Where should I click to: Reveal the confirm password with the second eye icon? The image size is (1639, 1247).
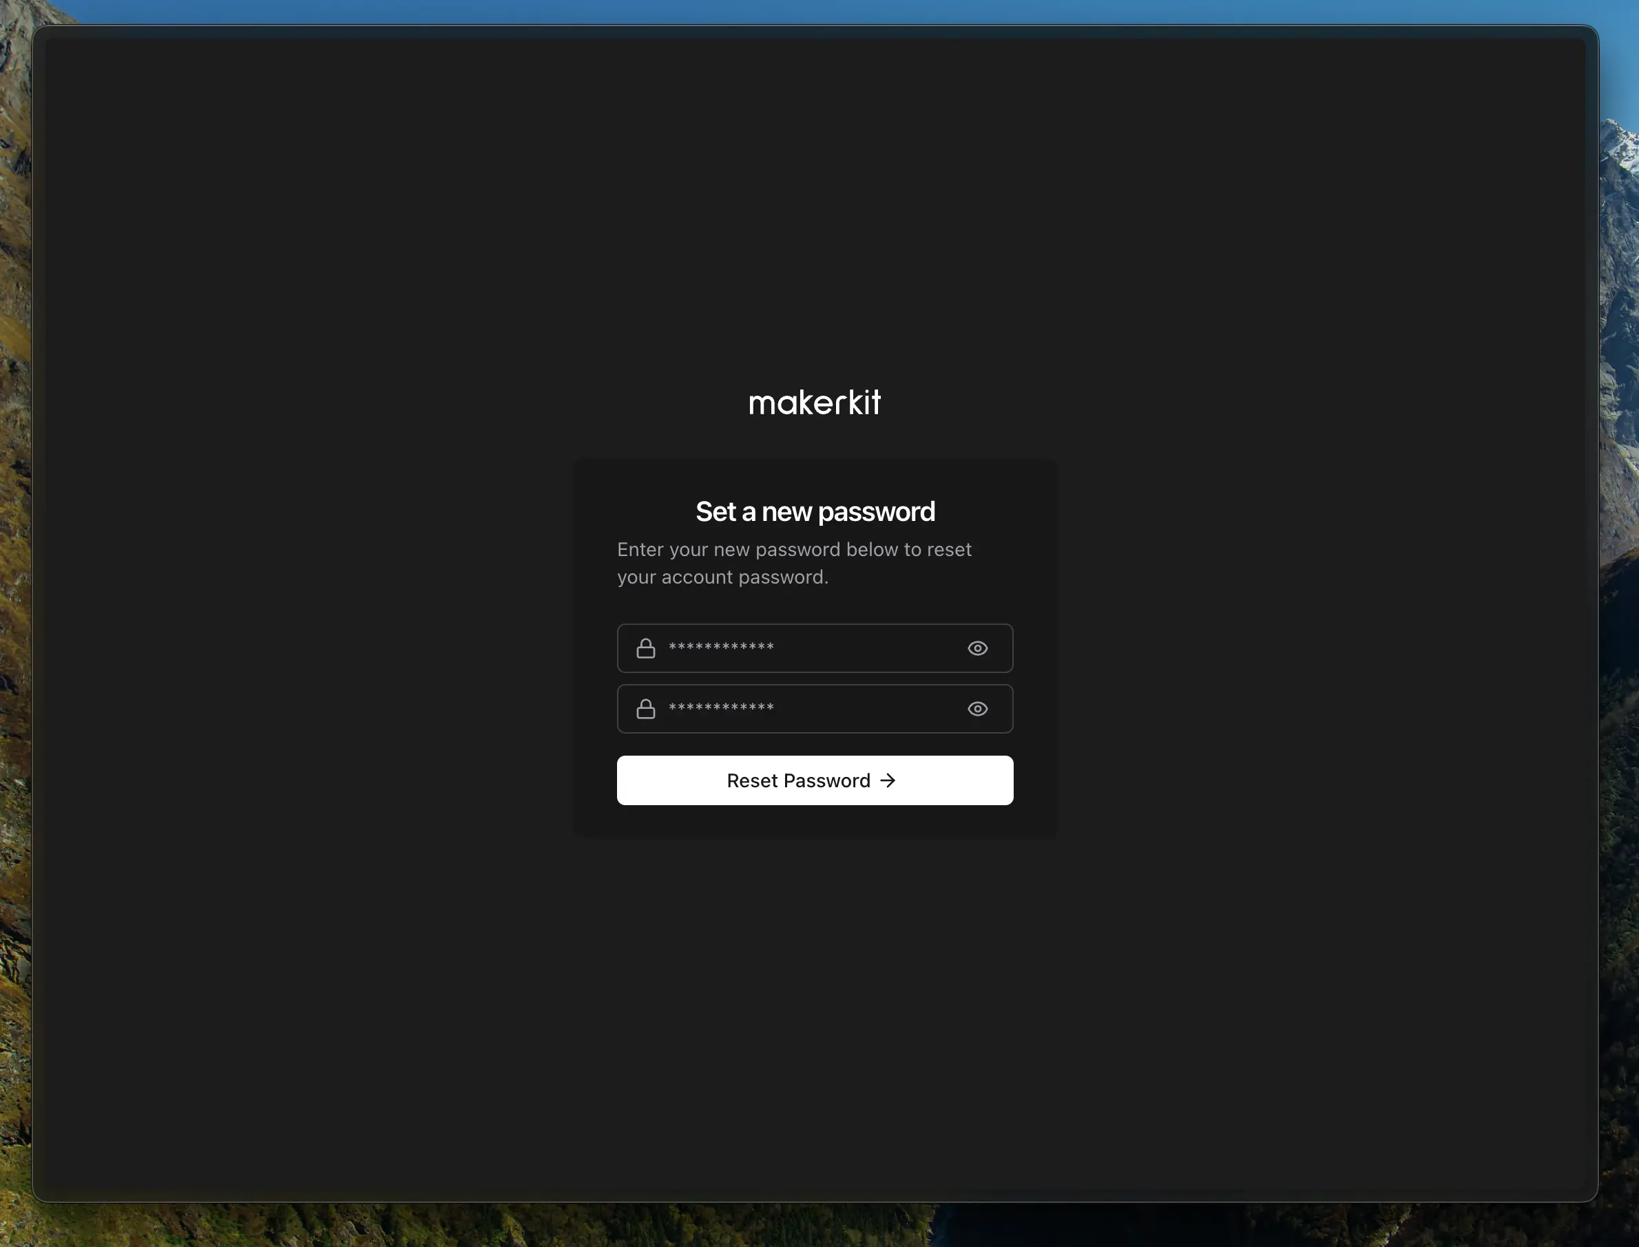(x=977, y=709)
